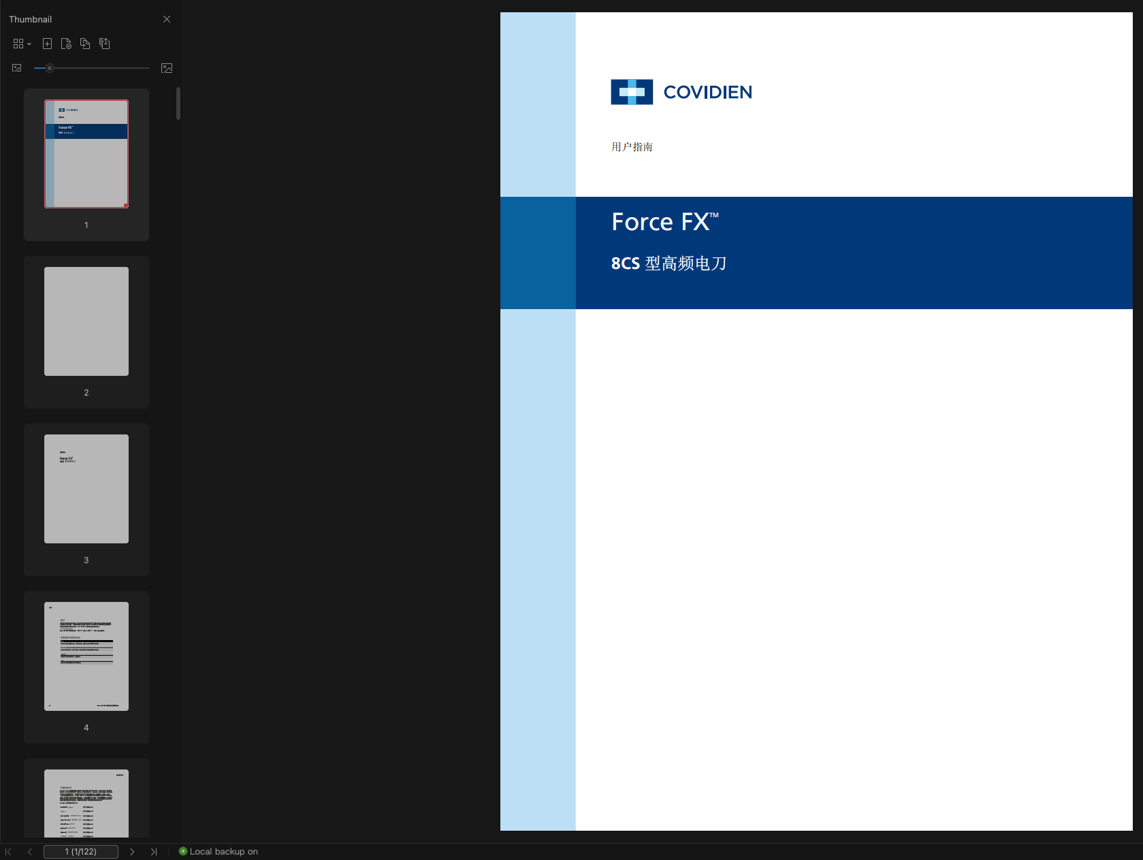The width and height of the screenshot is (1143, 860).
Task: Click the thumbnail zoom slider handle
Action: click(x=50, y=68)
